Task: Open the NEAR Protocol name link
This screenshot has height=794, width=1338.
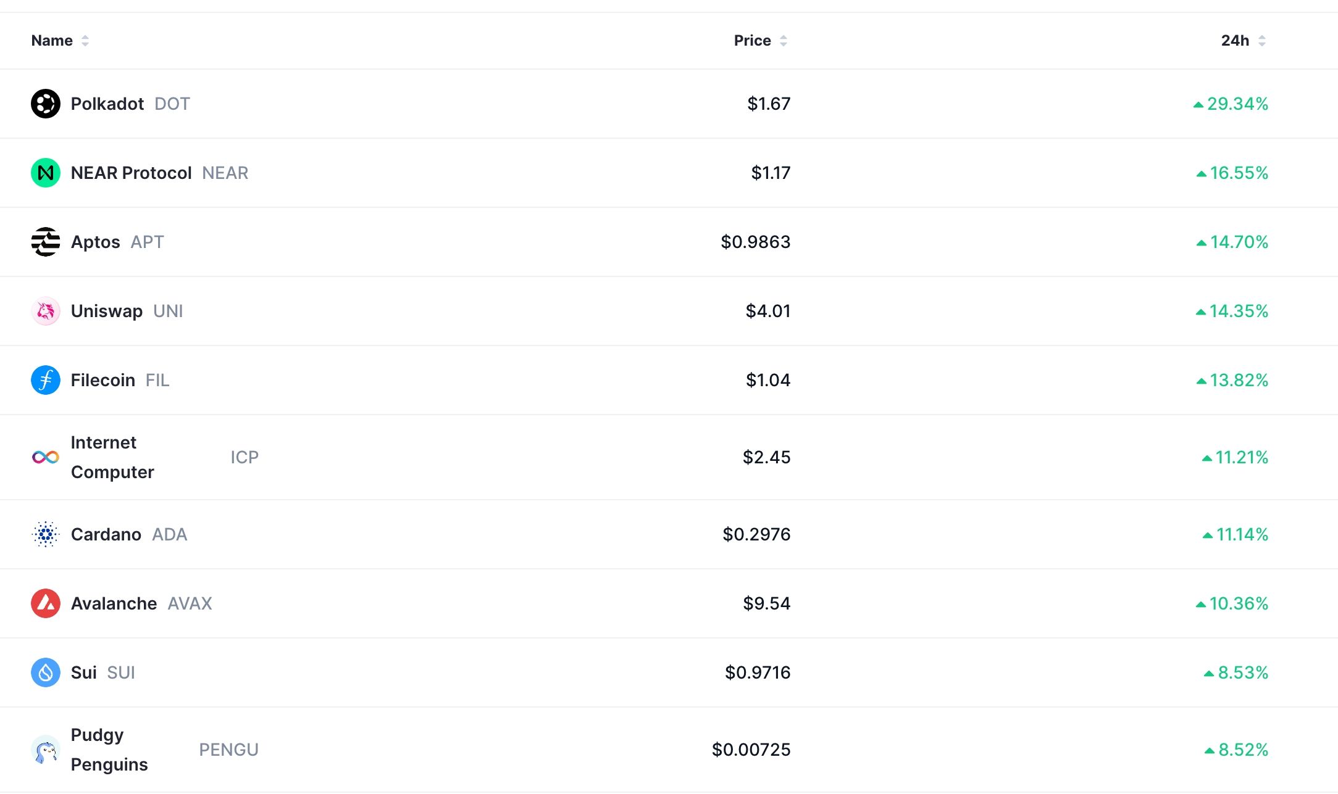Action: click(x=131, y=173)
